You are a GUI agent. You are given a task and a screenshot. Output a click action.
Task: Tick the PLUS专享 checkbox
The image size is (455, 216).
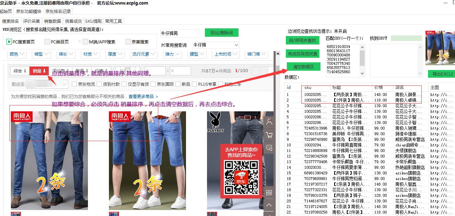[x=194, y=84]
